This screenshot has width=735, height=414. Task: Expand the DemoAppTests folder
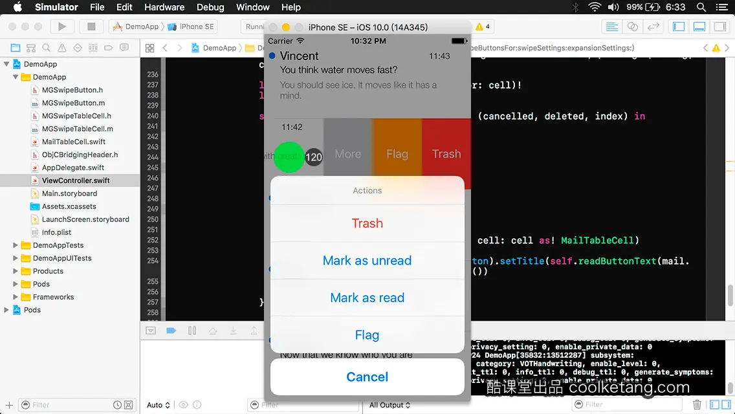16,245
